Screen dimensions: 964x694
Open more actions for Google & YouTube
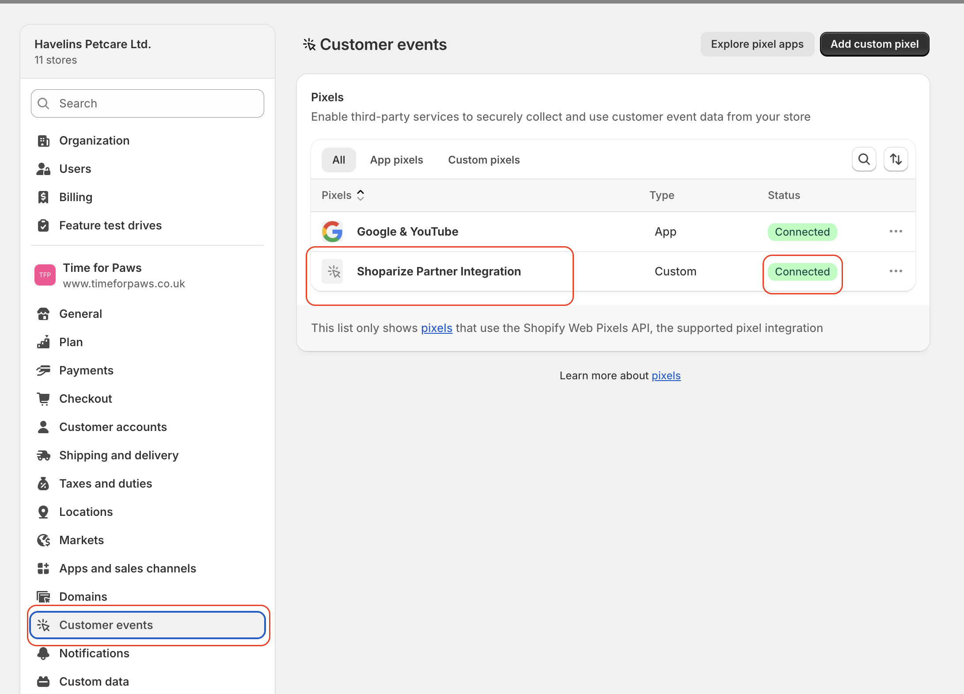coord(896,232)
